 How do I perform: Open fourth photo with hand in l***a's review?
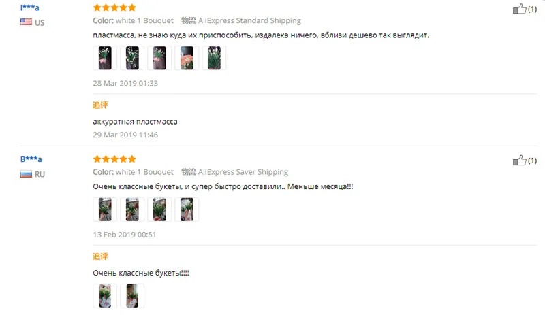(x=187, y=58)
